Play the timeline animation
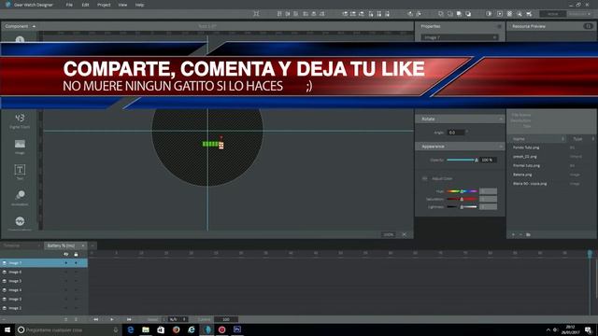Screen dimensions: 598x336 click(x=112, y=319)
